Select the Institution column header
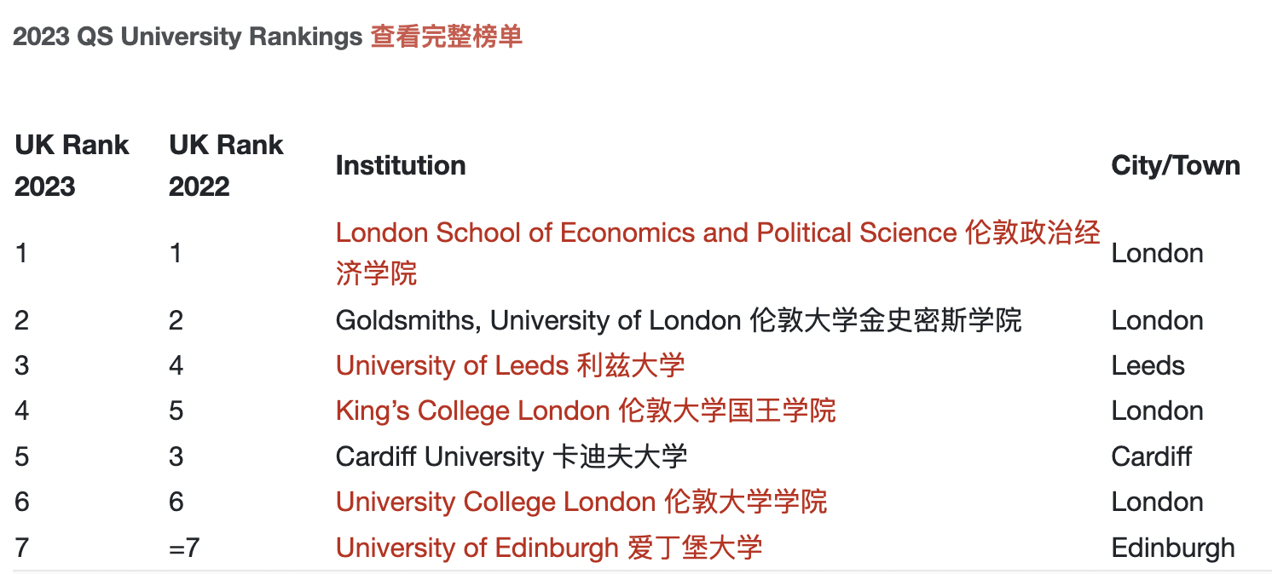 [401, 165]
